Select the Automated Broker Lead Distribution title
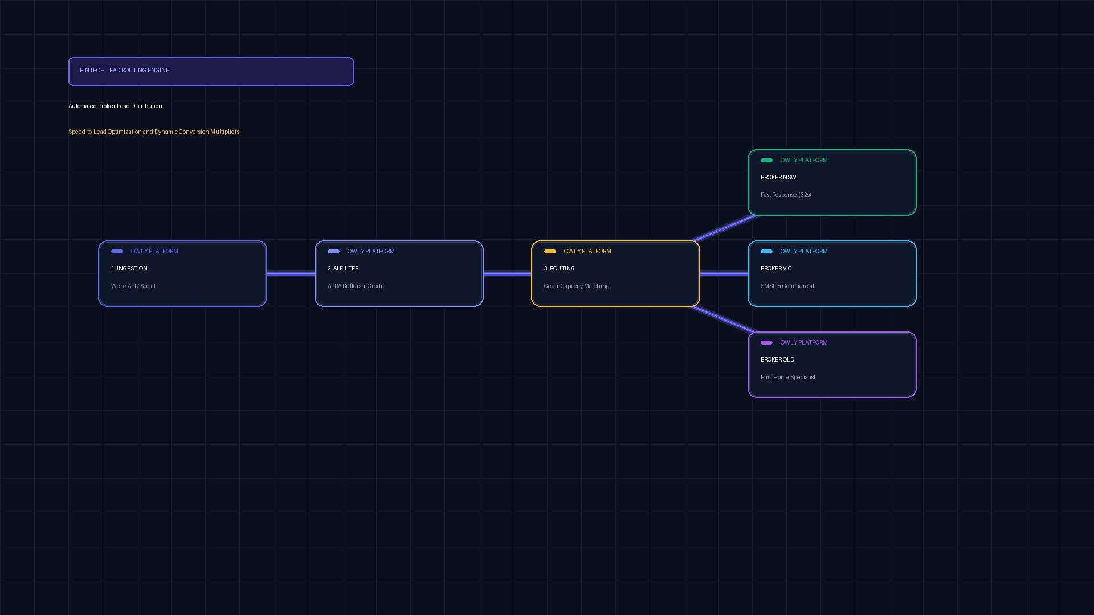 [x=115, y=106]
